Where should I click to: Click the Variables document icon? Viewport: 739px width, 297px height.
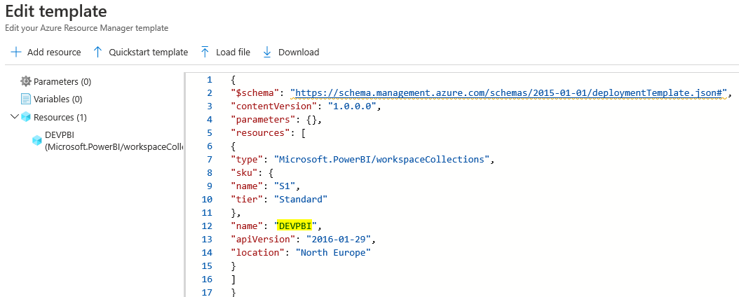(x=25, y=99)
